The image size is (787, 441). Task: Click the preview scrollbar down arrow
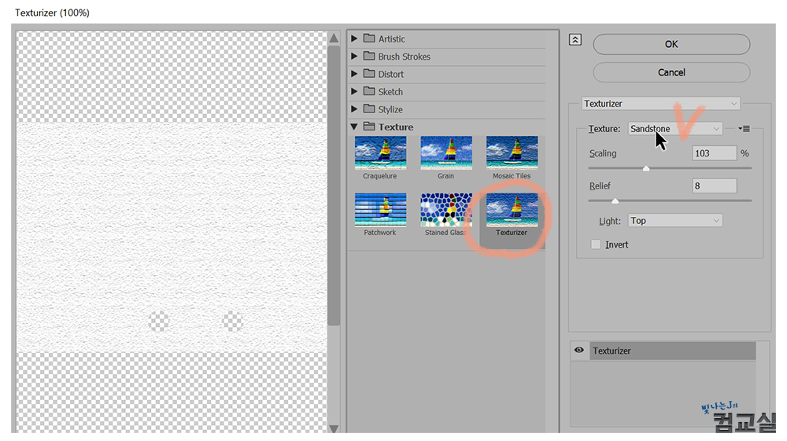pos(334,428)
